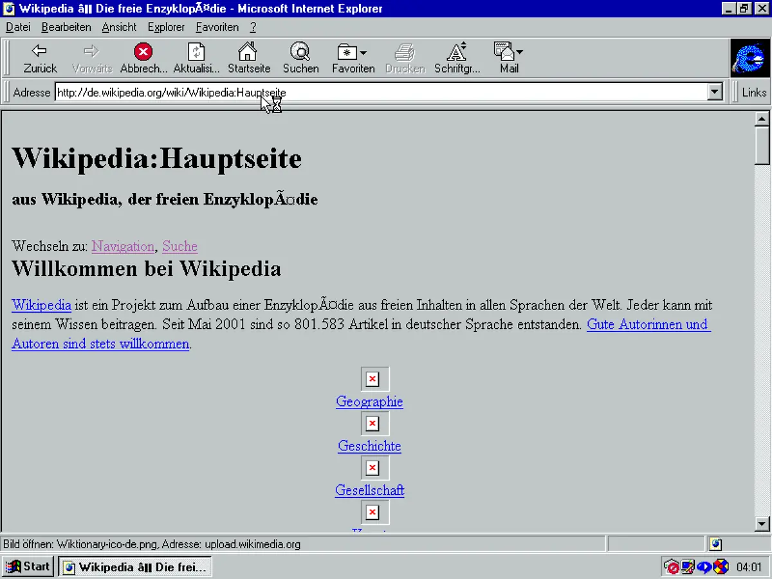Follow the Navigation link

coord(122,246)
